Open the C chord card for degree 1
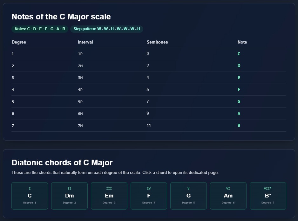This screenshot has width=298, height=221. (30, 196)
